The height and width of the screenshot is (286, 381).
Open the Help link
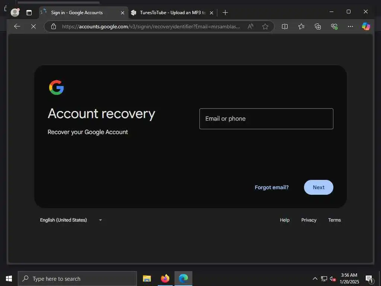pos(285,220)
